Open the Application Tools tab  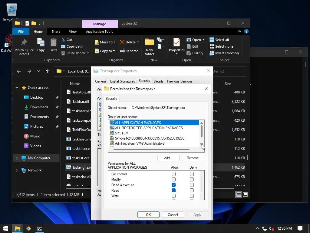click(x=99, y=32)
